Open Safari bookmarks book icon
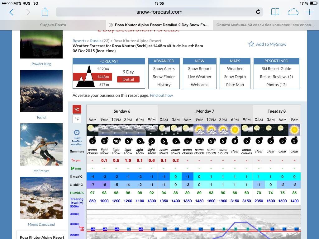Screen dimensions: 319x239 coord(275,12)
